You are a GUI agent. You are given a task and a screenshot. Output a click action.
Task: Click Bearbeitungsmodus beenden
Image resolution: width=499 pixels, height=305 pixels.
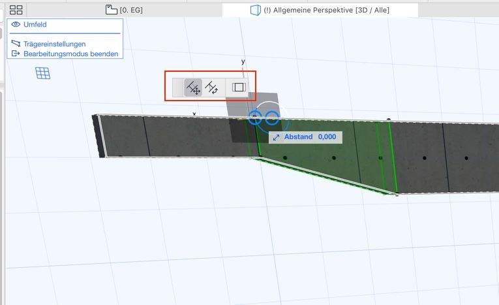coord(71,54)
